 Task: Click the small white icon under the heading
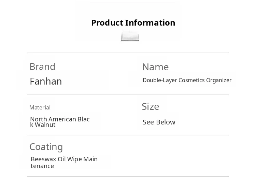(x=130, y=36)
